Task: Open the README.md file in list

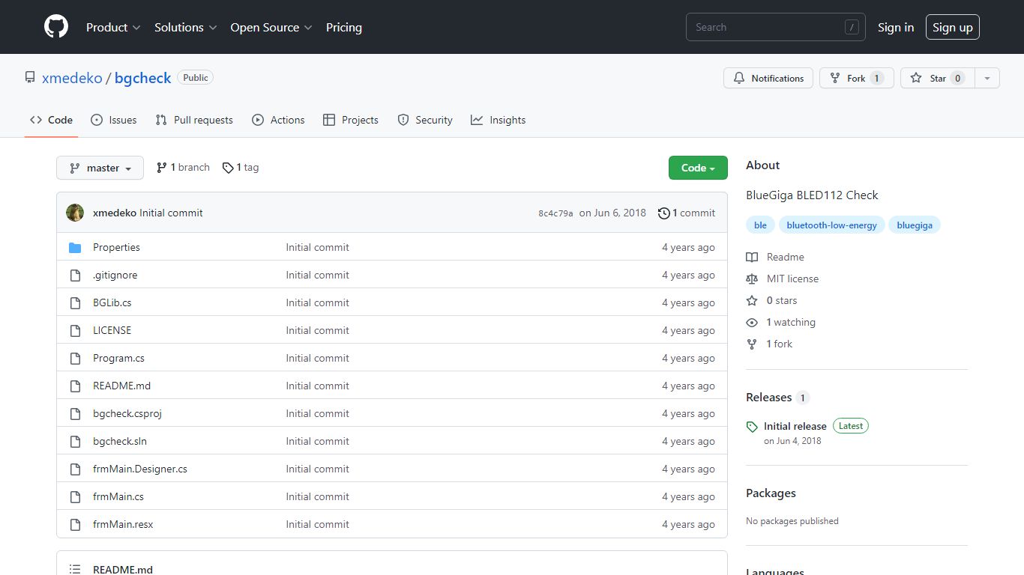Action: (121, 386)
